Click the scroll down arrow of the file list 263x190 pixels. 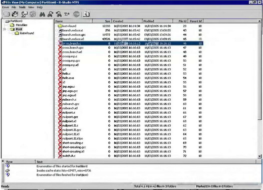point(259,157)
